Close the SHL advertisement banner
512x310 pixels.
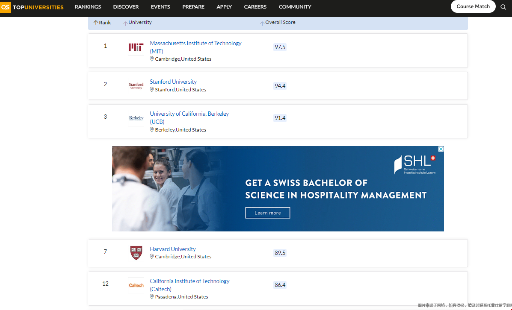point(441,149)
